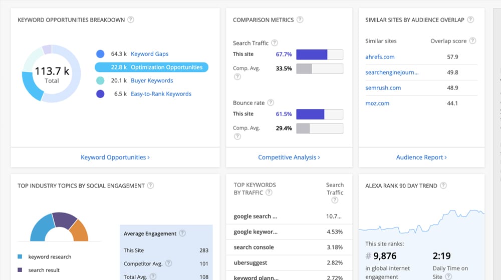The height and width of the screenshot is (280, 501).
Task: Open the Keyword Opportunities report link
Action: click(115, 157)
